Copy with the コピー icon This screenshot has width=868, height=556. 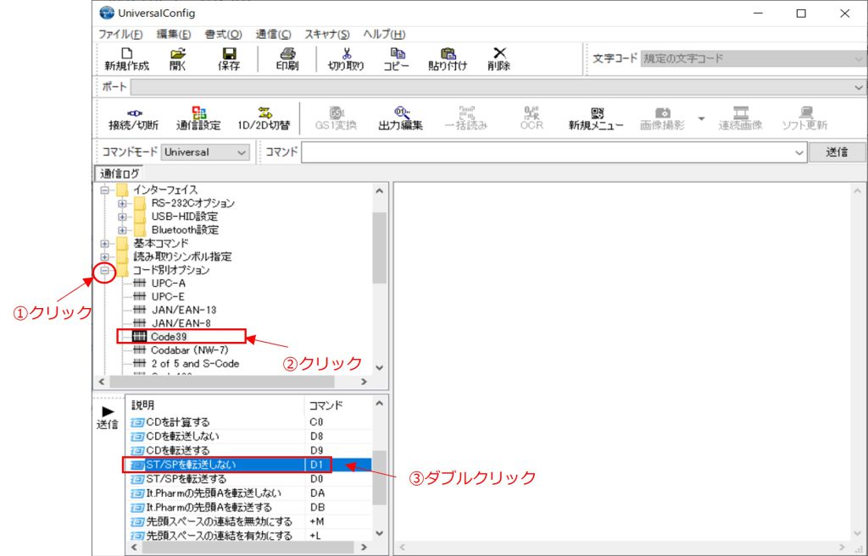[x=397, y=59]
